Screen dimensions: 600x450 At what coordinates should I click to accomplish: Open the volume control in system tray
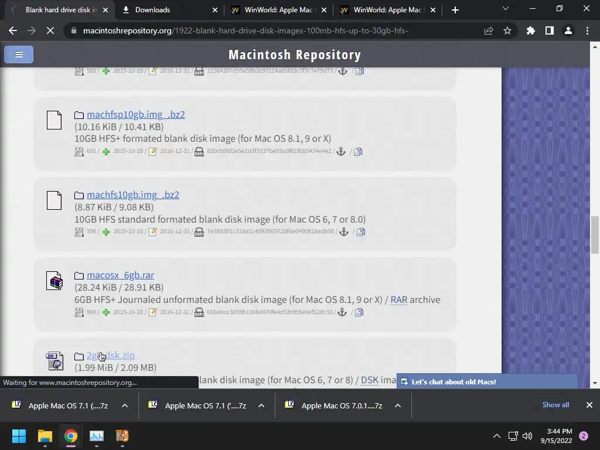tap(527, 436)
